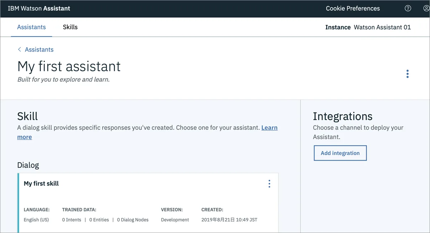430x233 pixels.
Task: Click the Add integration button
Action: [x=340, y=153]
